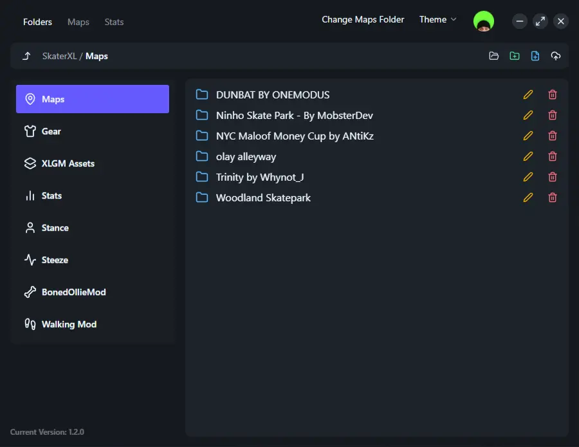Edit Woodland Skatepark folder name

528,198
